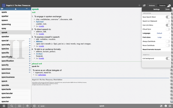Jump to SW in sub-index
This screenshot has height=108, width=173.
[30, 70]
